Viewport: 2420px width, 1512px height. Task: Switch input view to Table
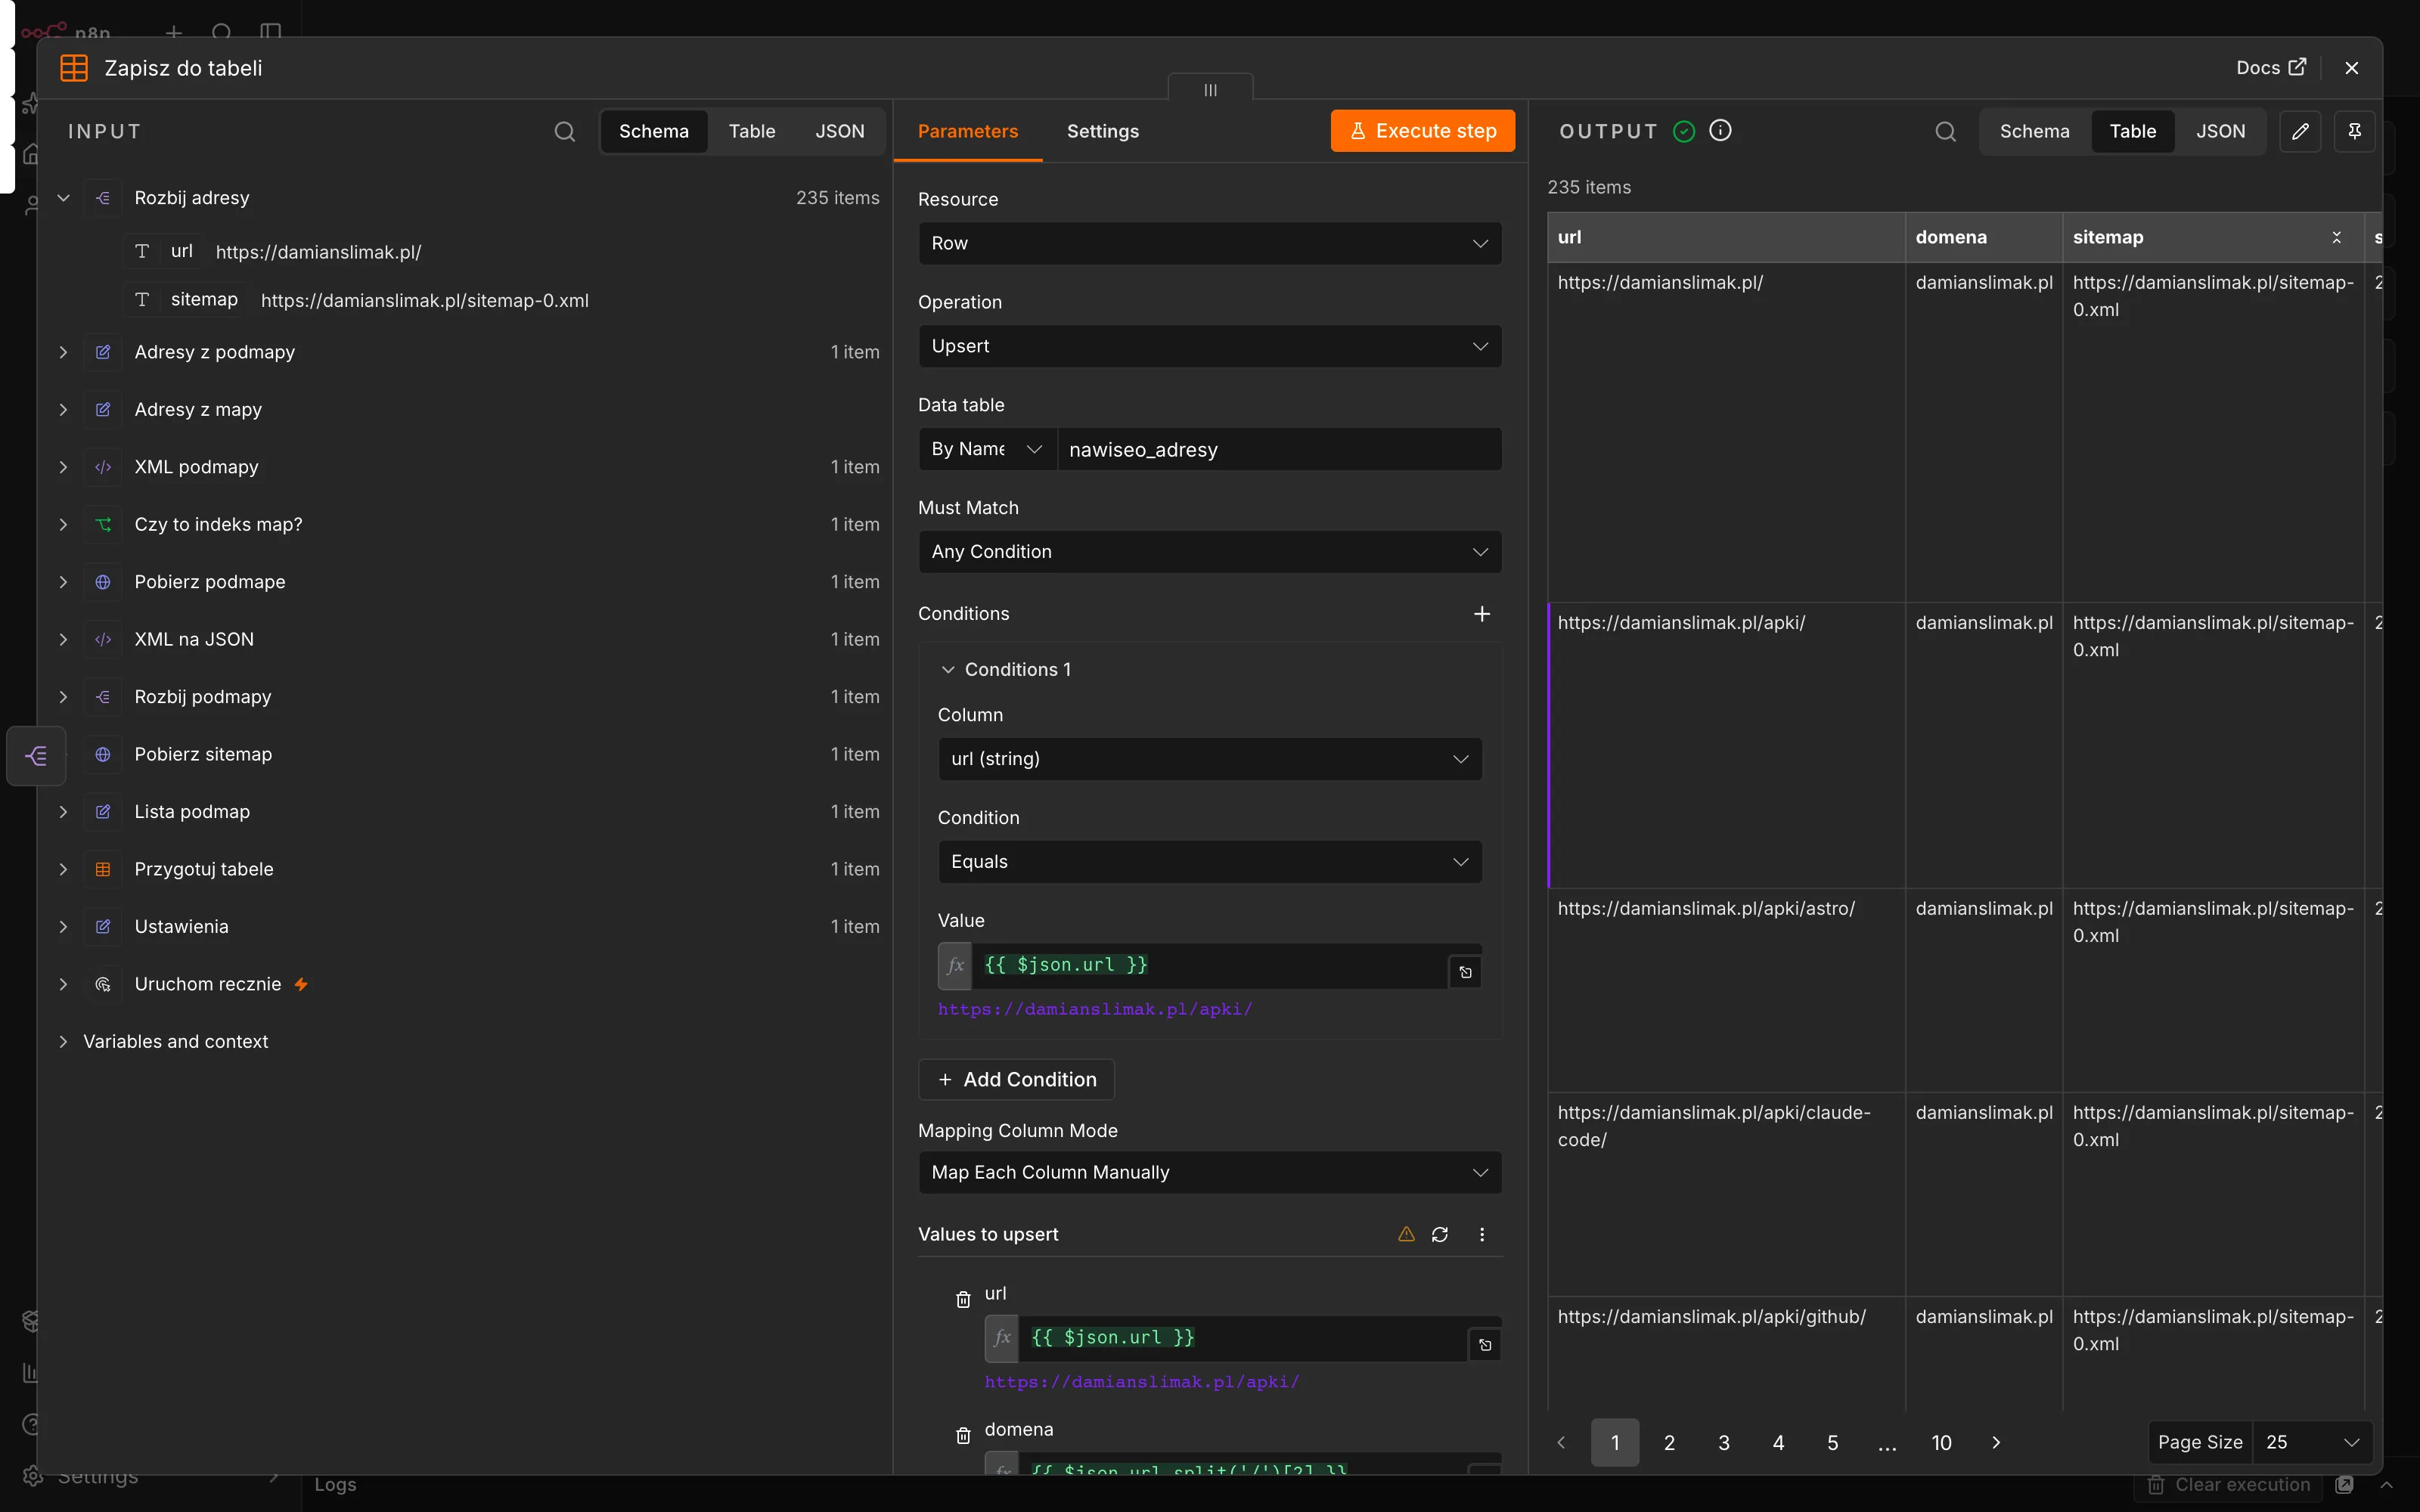point(751,131)
